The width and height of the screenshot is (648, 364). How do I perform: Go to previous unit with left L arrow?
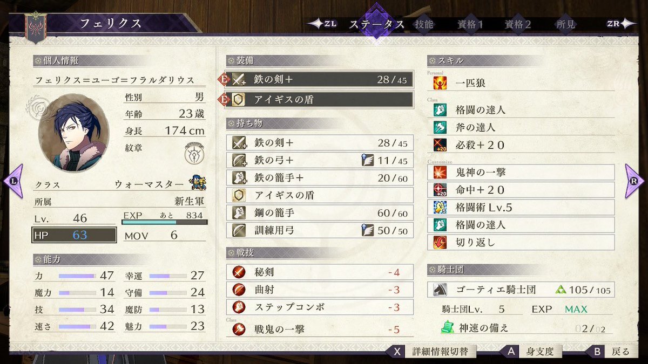pos(13,181)
